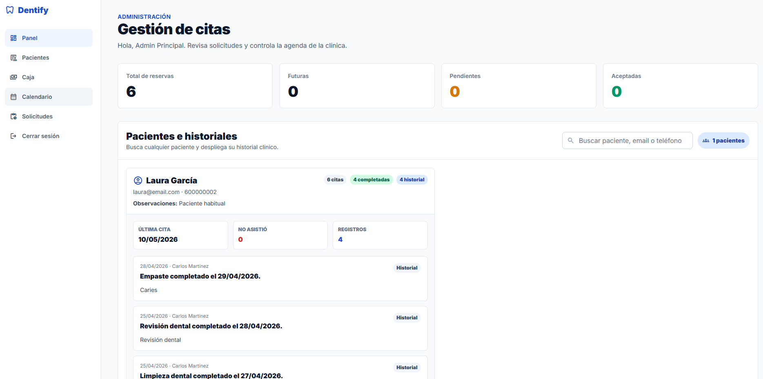Click the 4 historial badge

(x=412, y=180)
